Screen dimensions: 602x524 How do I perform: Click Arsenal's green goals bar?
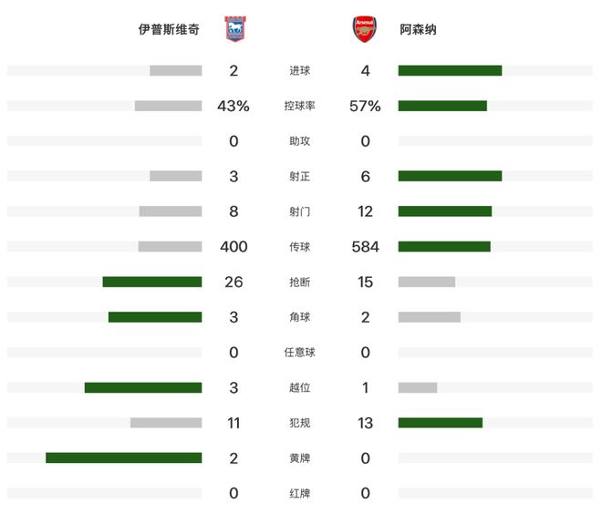click(450, 70)
